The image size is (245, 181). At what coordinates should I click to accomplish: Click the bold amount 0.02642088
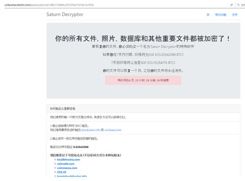click(81, 147)
